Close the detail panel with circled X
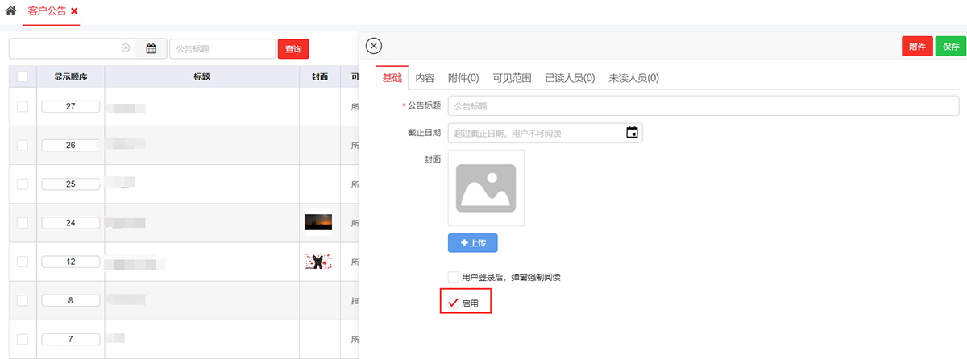The image size is (967, 359). tap(374, 46)
